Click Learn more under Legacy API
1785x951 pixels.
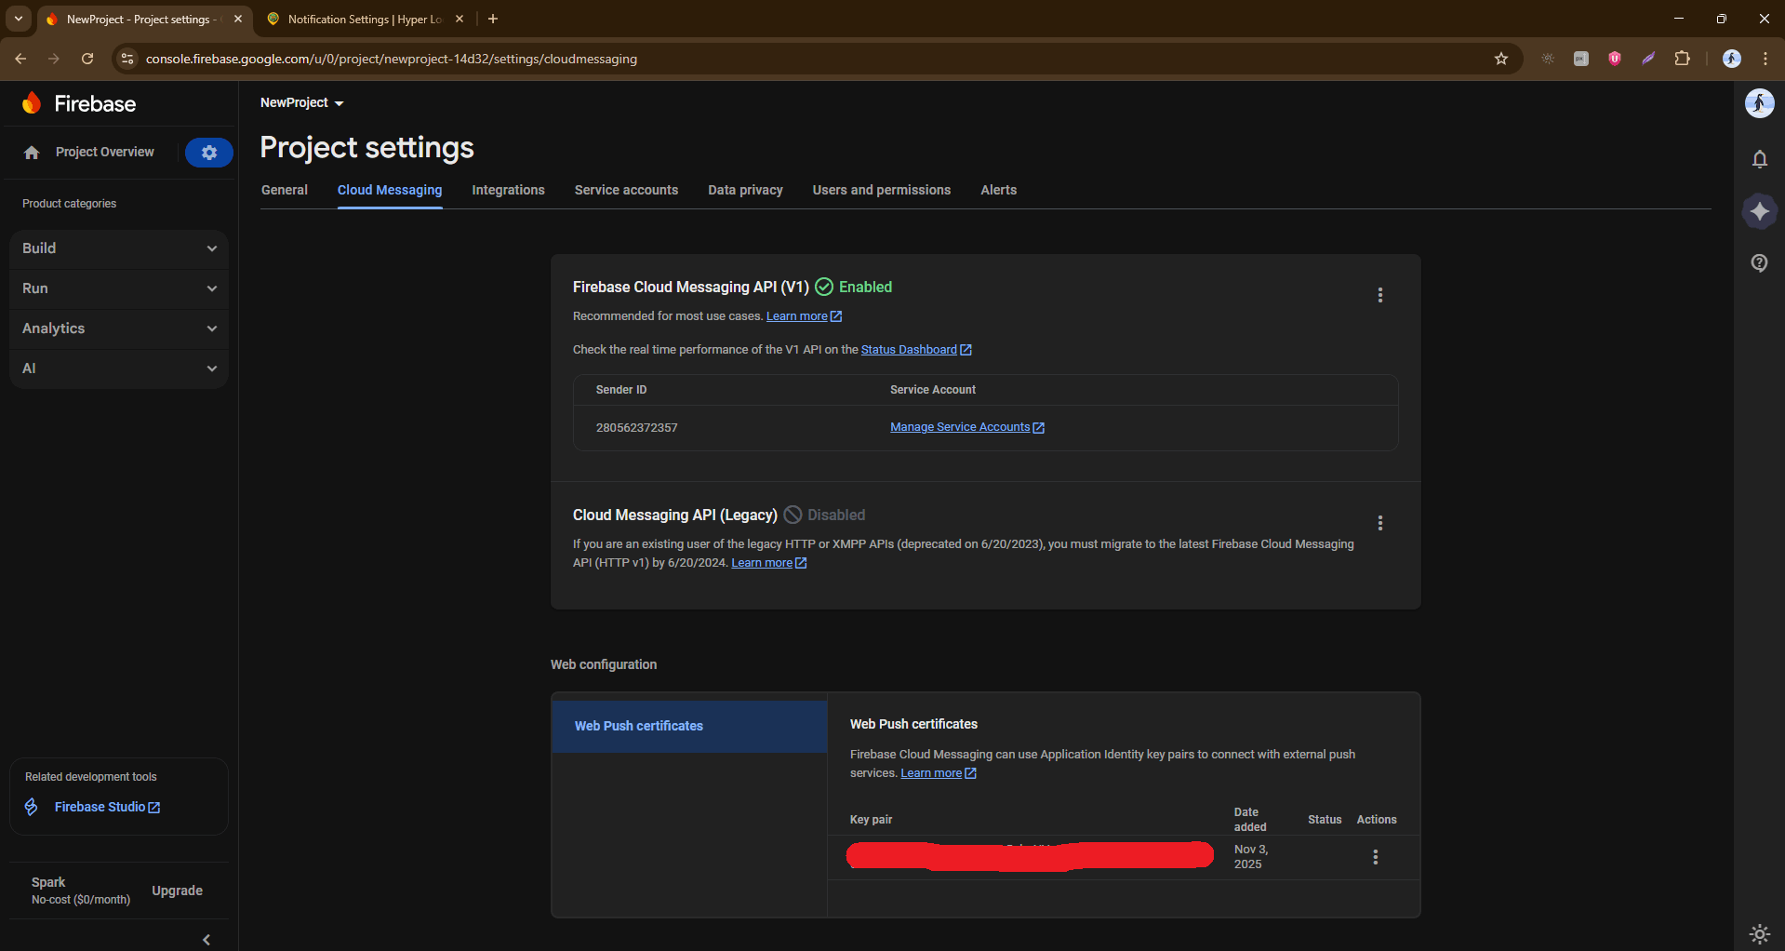[769, 563]
